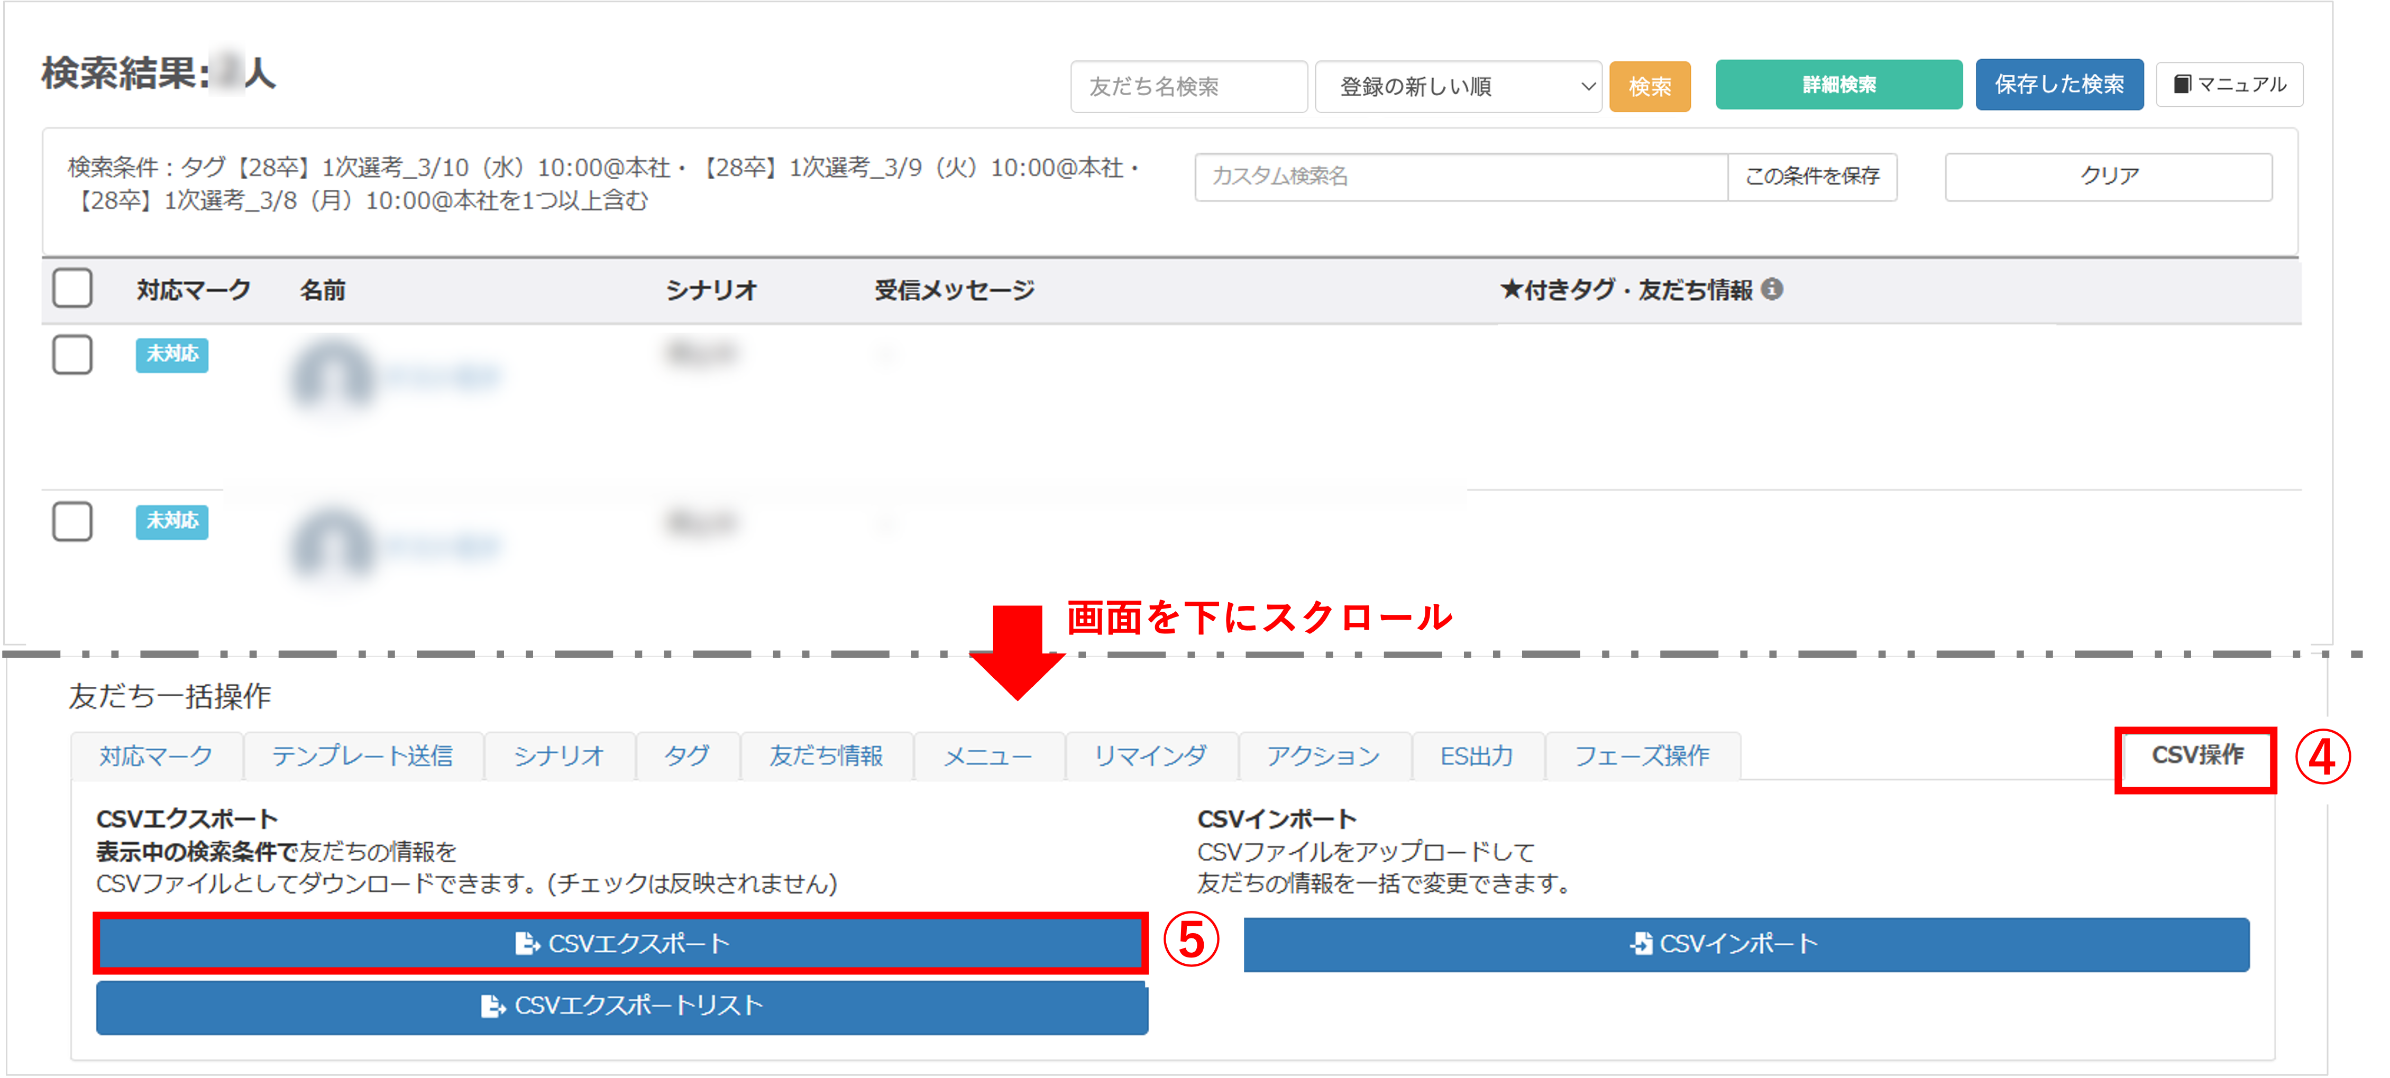Click the マニュアル book icon button

point(2229,85)
